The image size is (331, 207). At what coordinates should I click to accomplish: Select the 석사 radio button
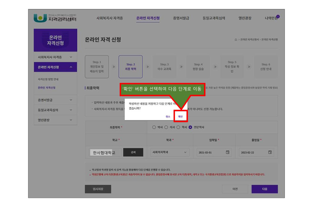click(x=166, y=127)
